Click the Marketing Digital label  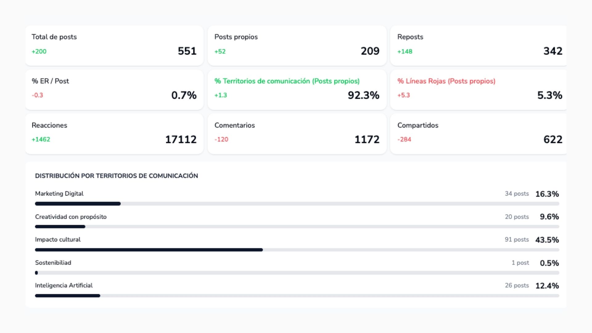coord(59,194)
